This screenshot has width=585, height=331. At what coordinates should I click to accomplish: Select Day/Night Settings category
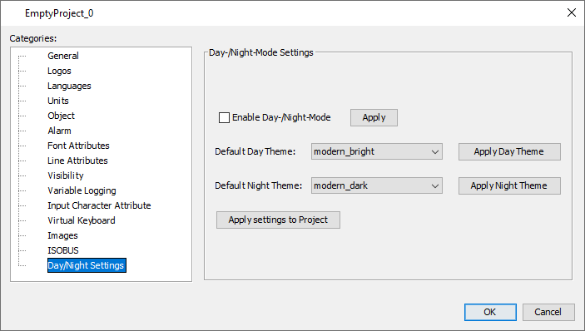[x=87, y=265]
